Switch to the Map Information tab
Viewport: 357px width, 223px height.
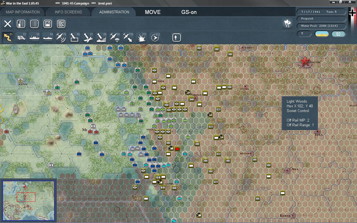(x=23, y=12)
